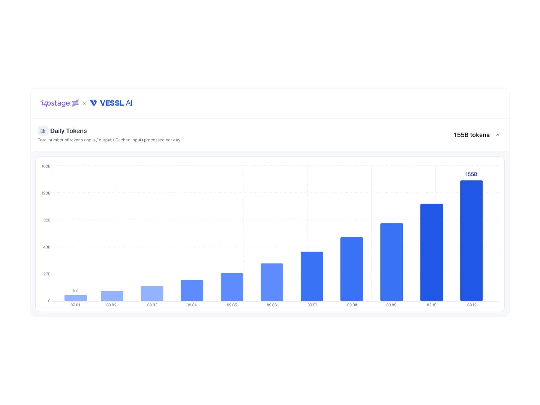Viewport: 540px width, 405px height.
Task: Click the 155B tokens total label
Action: pyautogui.click(x=471, y=135)
